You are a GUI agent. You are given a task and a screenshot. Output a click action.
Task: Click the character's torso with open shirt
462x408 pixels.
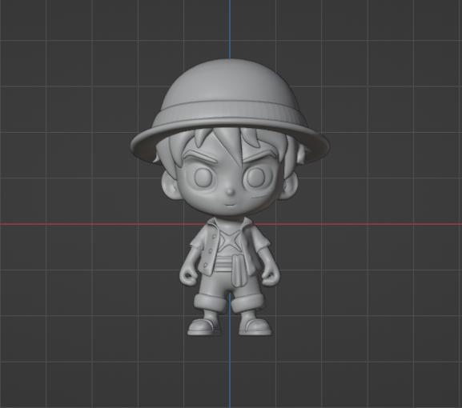[x=229, y=247]
